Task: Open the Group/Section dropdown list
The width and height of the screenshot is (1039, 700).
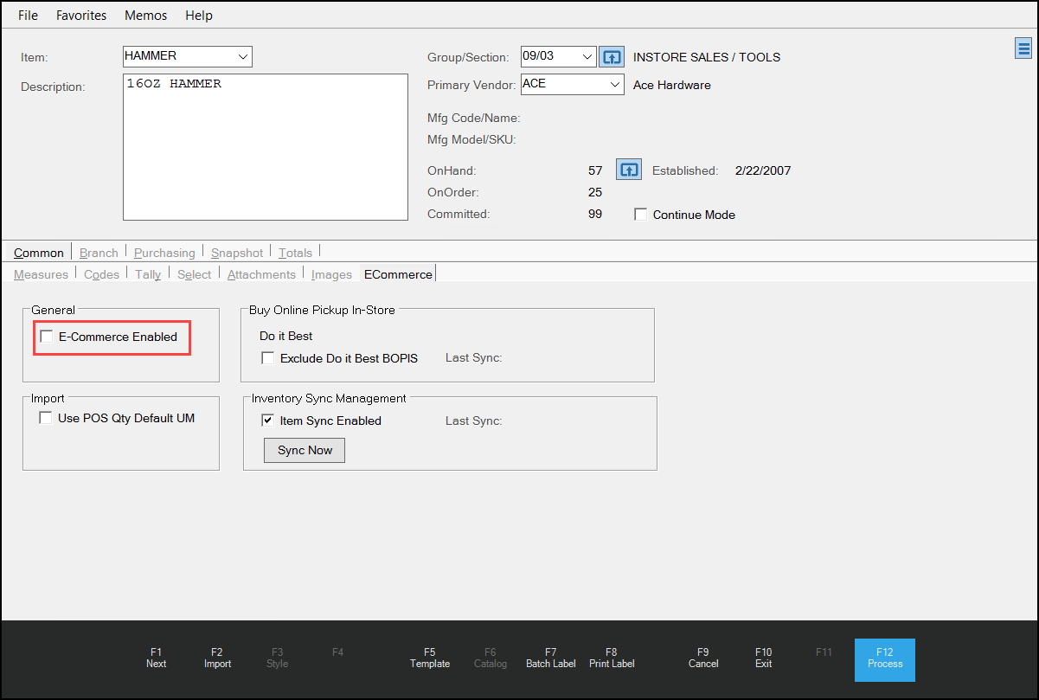Action: pos(587,57)
